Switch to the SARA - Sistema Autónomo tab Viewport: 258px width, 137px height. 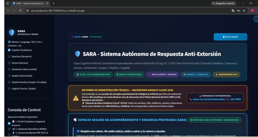coord(30,3)
